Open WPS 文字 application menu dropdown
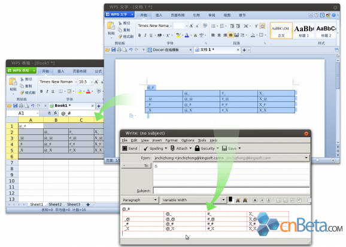This screenshot has height=247, width=346. pos(132,14)
